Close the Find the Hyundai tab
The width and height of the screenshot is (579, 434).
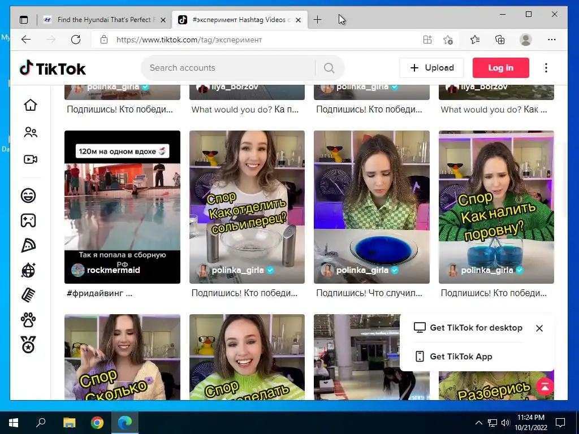(163, 20)
